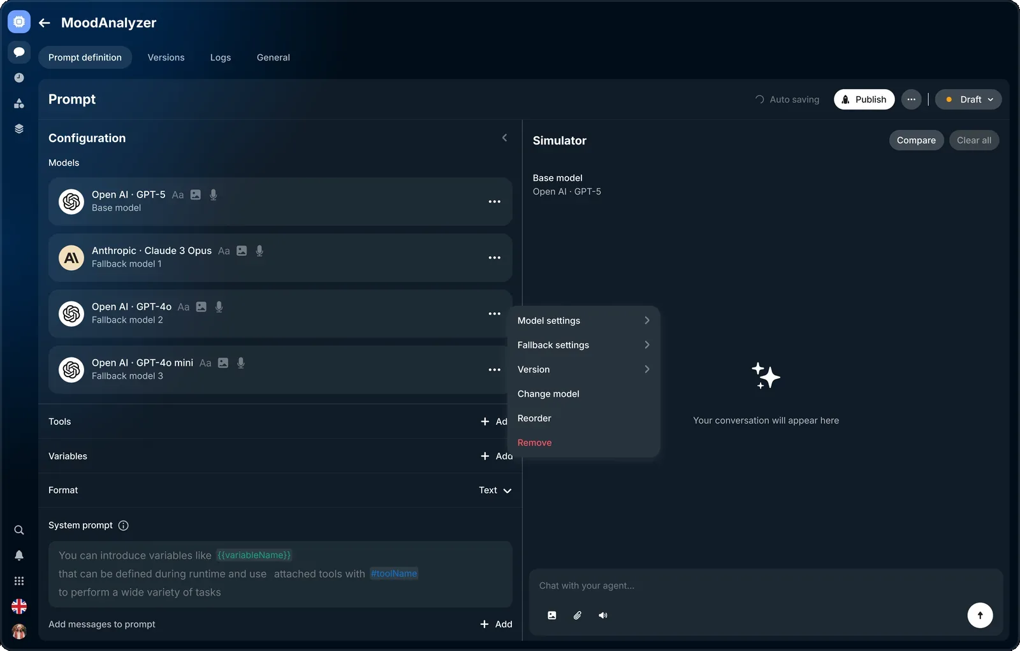Switch to the Prompt definition tab
Image resolution: width=1020 pixels, height=651 pixels.
pyautogui.click(x=85, y=57)
